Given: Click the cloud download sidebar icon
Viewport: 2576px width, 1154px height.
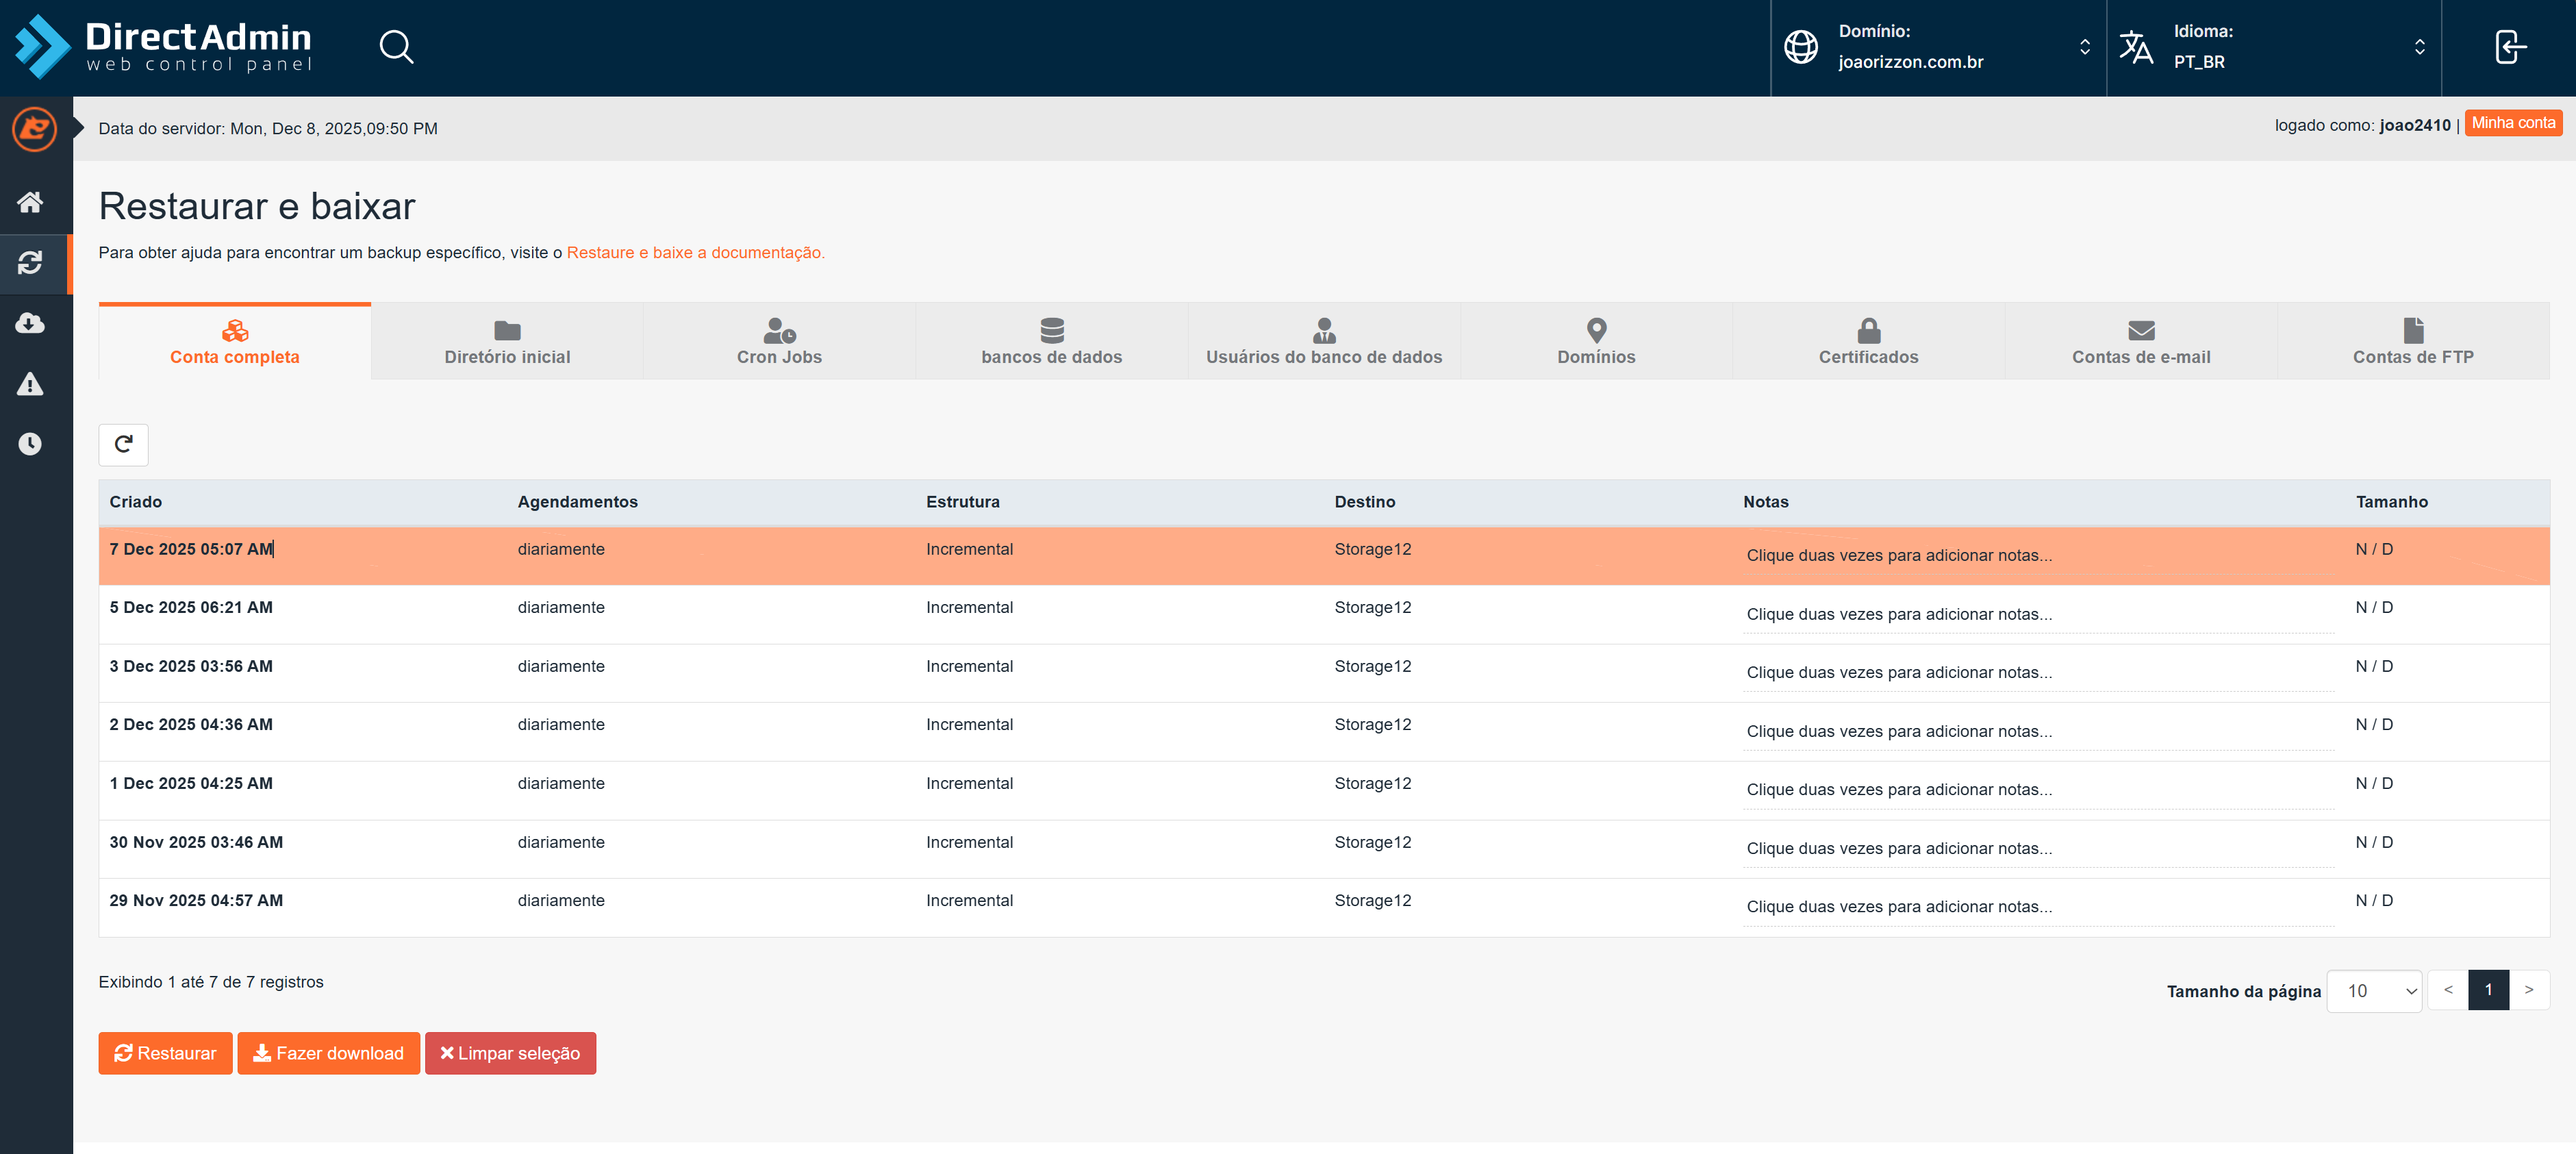Looking at the screenshot, I should coord(30,323).
